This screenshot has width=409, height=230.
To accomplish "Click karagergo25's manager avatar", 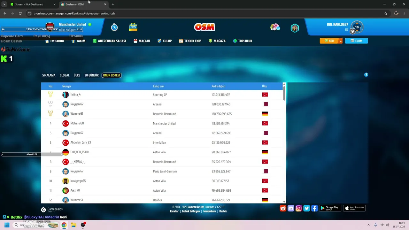I will (66, 181).
